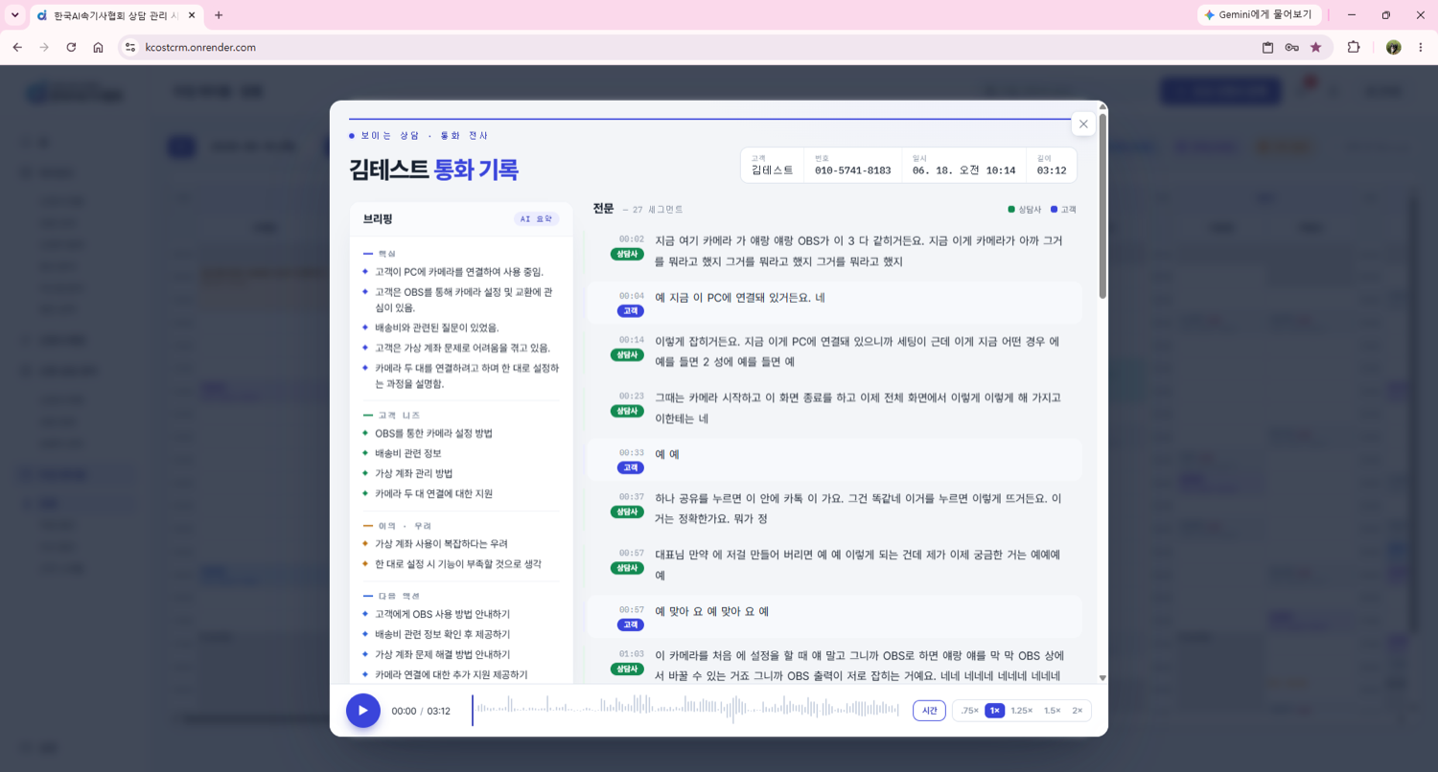The image size is (1438, 772).
Task: Open the tab search dropdown arrow
Action: tap(14, 15)
